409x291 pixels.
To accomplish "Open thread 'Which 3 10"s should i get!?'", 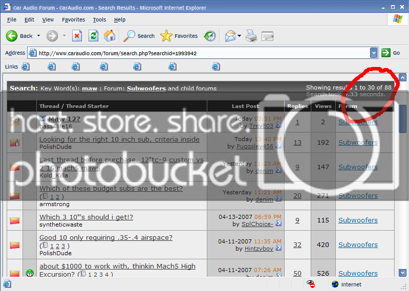I will pyautogui.click(x=86, y=217).
